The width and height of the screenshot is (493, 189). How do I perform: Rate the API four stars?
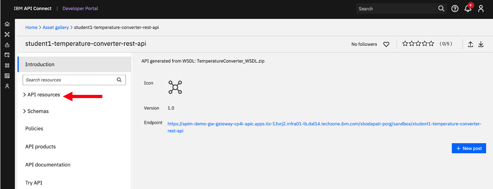coord(425,44)
